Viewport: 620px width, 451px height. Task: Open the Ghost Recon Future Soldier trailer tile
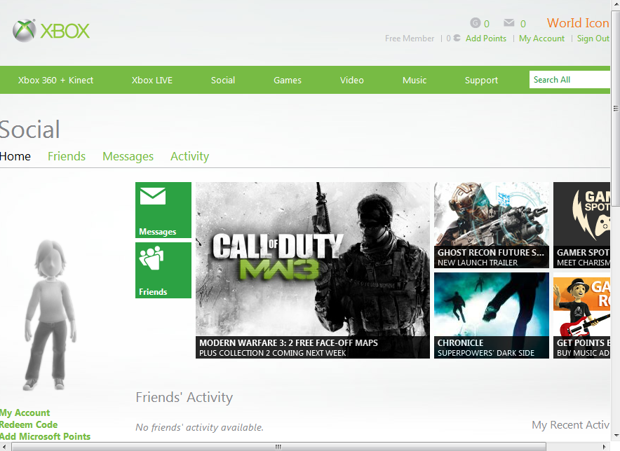point(492,225)
